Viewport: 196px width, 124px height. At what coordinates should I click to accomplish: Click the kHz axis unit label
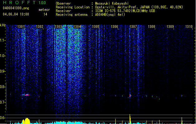(3, 25)
